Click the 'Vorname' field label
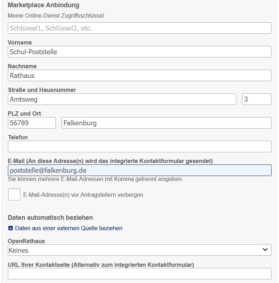The image size is (279, 283). [x=20, y=42]
